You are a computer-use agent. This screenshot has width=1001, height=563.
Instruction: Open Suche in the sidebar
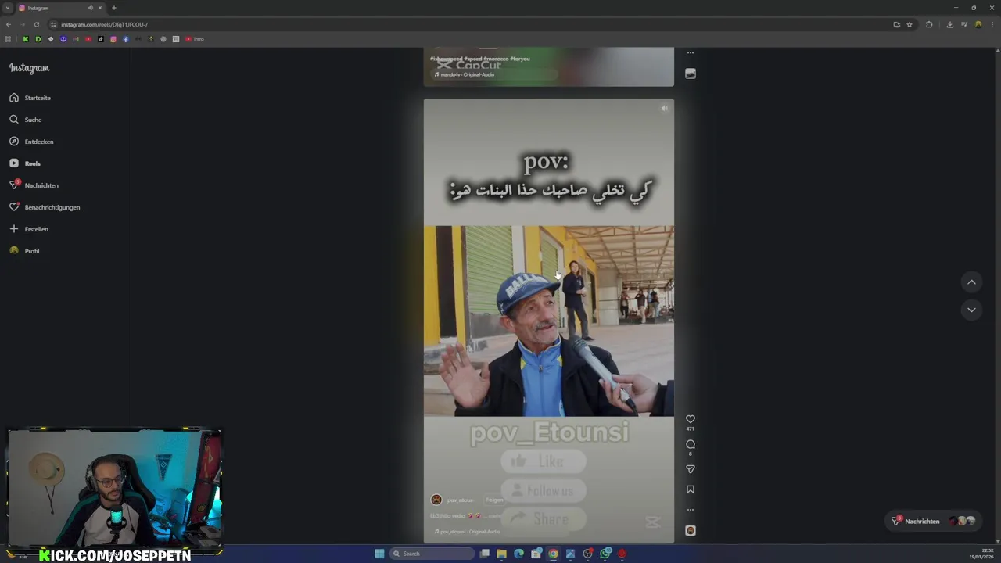tap(26, 120)
